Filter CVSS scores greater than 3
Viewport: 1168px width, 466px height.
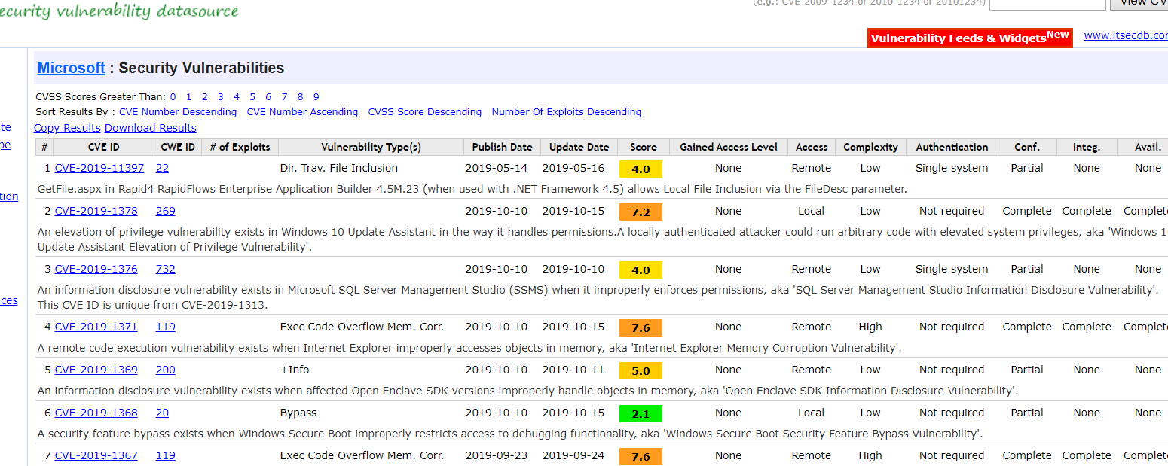point(220,96)
